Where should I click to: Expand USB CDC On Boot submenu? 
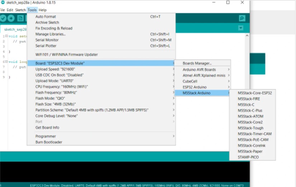(x=102, y=75)
